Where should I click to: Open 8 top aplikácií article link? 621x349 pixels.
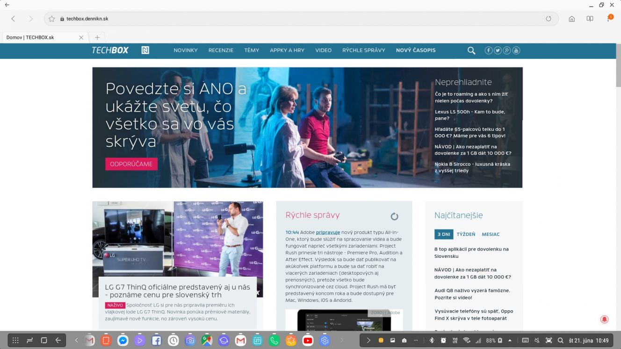(x=471, y=253)
